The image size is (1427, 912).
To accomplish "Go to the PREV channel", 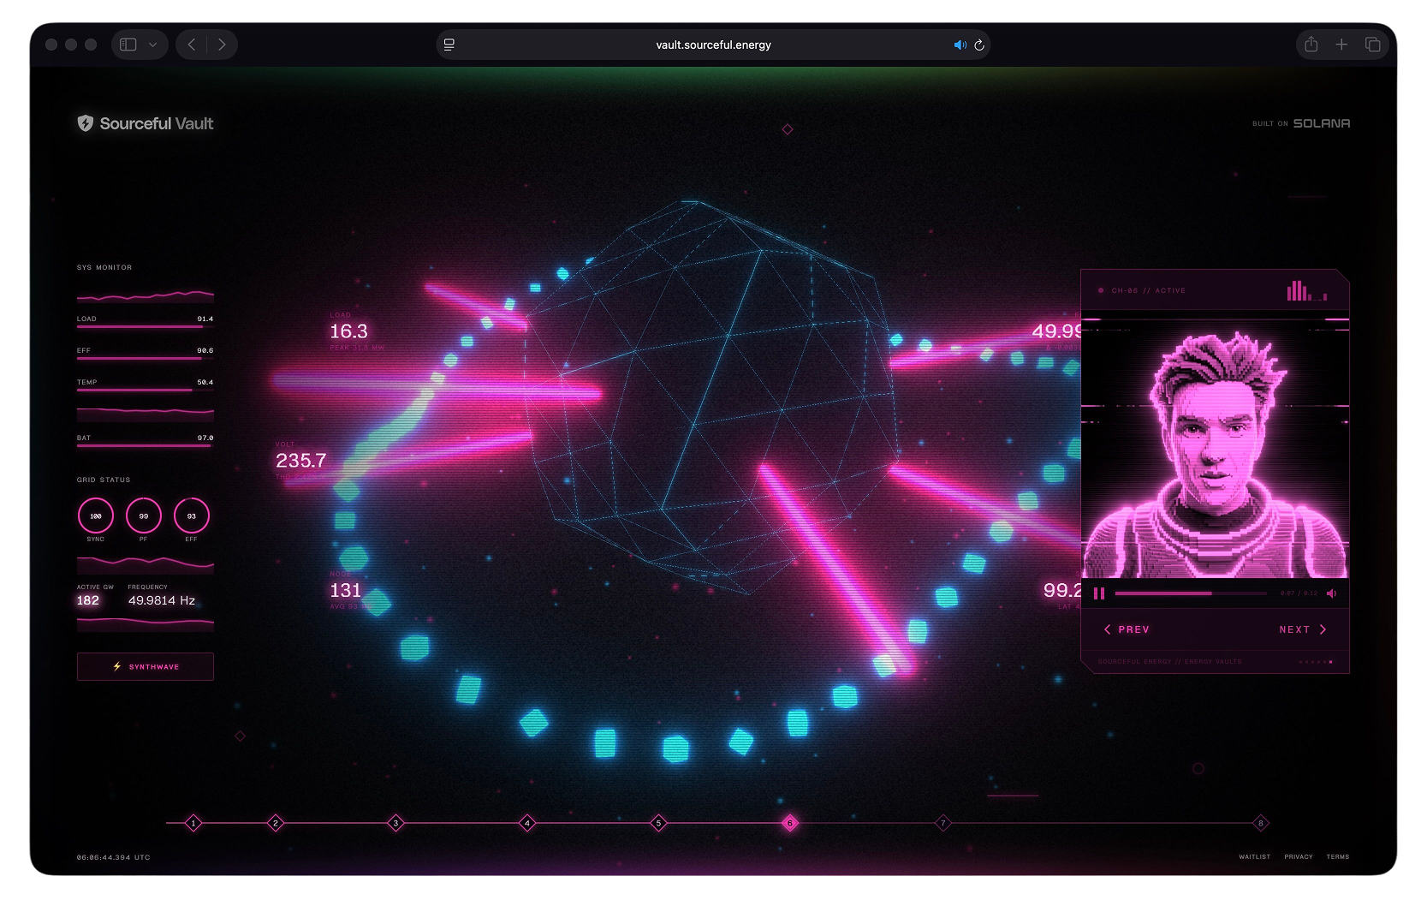I will click(1127, 629).
